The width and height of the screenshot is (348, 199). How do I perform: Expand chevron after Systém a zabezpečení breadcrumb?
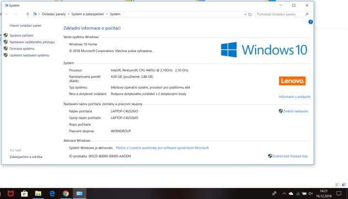(107, 14)
